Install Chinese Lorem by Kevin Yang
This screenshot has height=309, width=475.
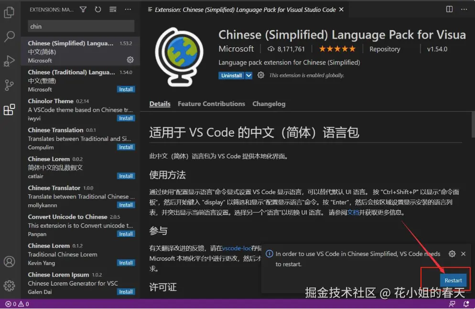126,263
